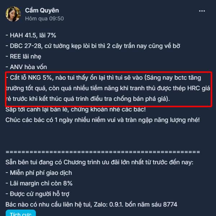Click the Lãi margin chỉ còn 8% line
The height and width of the screenshot is (216, 216).
coord(39,184)
